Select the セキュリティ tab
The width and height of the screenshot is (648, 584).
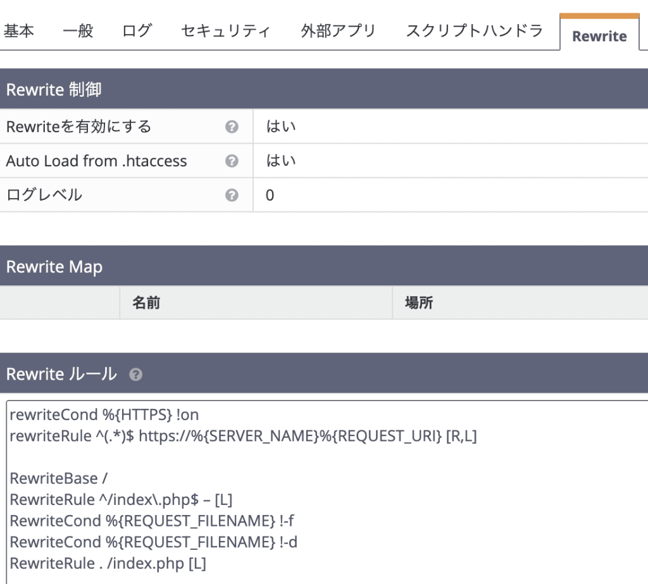tap(226, 31)
